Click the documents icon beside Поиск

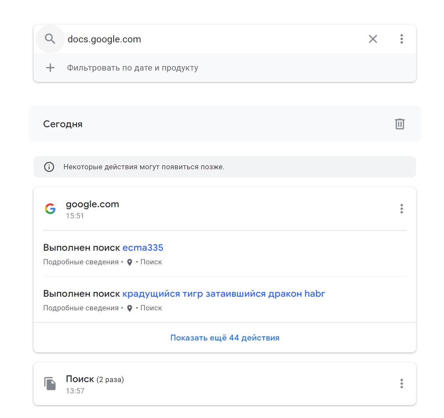[50, 384]
